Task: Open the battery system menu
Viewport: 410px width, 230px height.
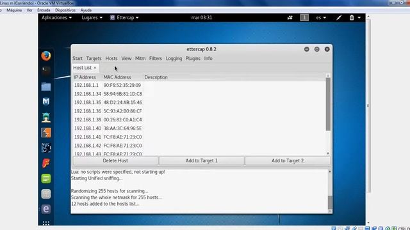Action: point(355,18)
